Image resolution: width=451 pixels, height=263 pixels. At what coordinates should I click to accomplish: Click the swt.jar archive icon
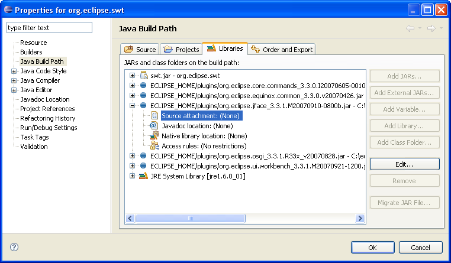point(143,75)
